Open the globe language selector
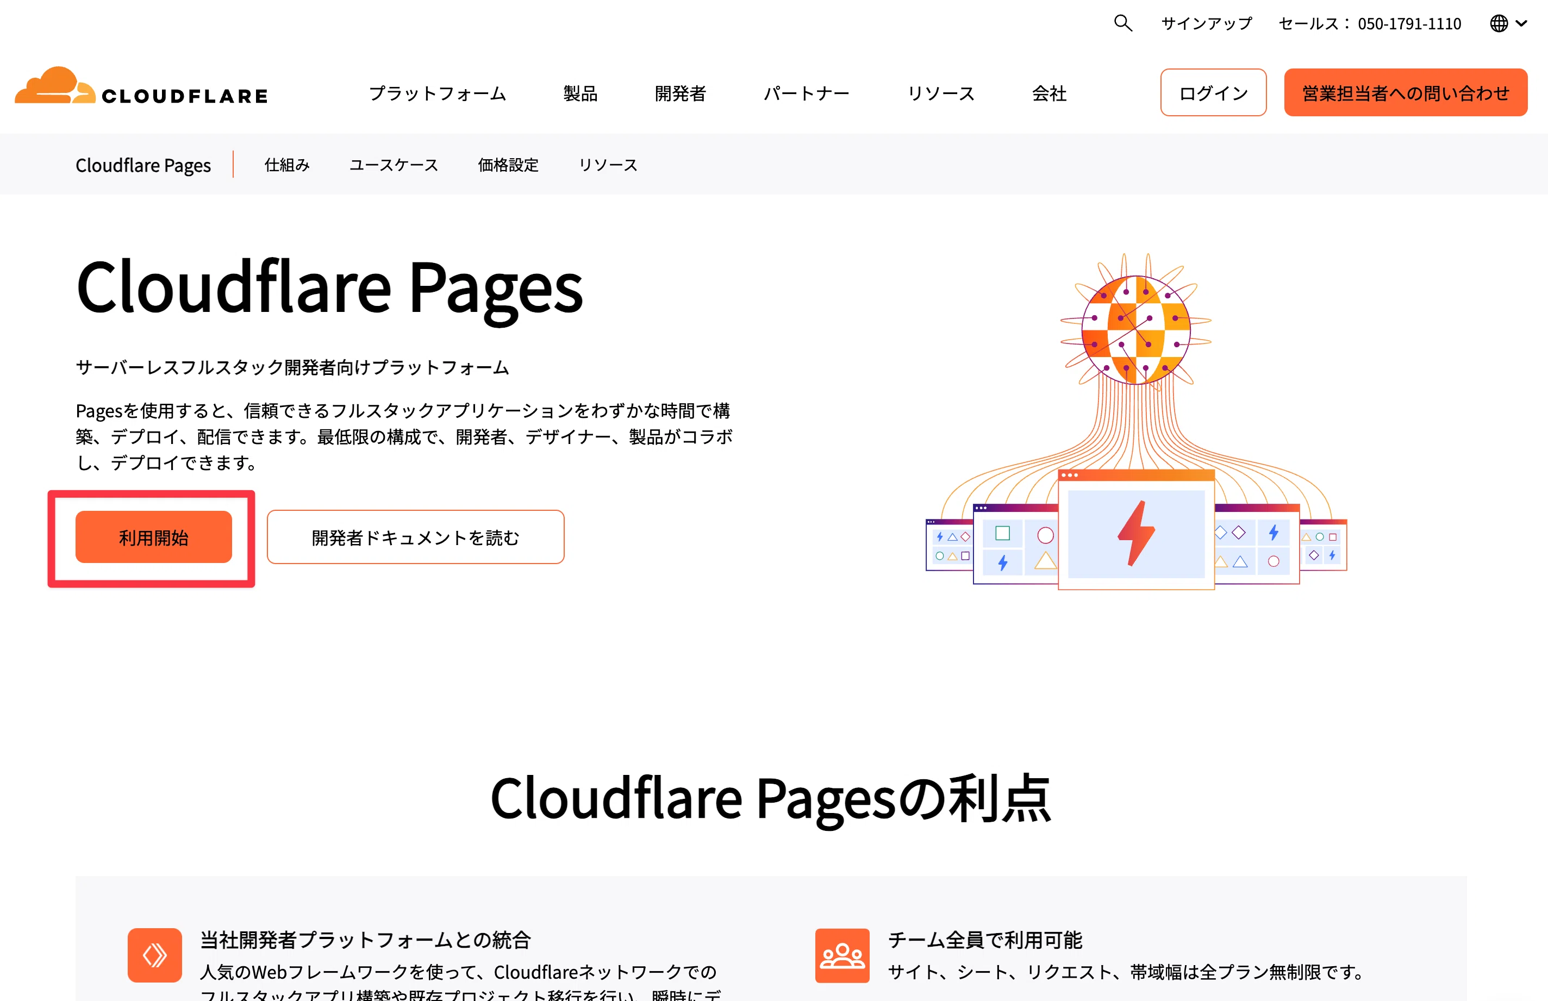Image resolution: width=1548 pixels, height=1001 pixels. (1508, 23)
